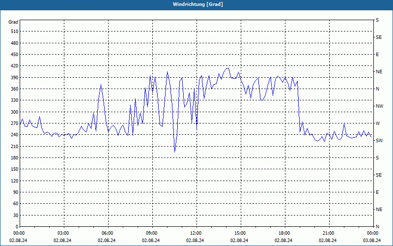Select the NE compass label beside 390 gridline
Viewport: 393px width, 246px height.
[379, 72]
